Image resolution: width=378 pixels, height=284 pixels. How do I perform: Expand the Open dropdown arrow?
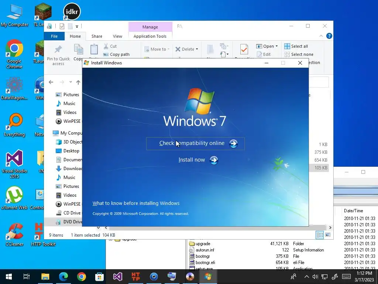pos(276,46)
